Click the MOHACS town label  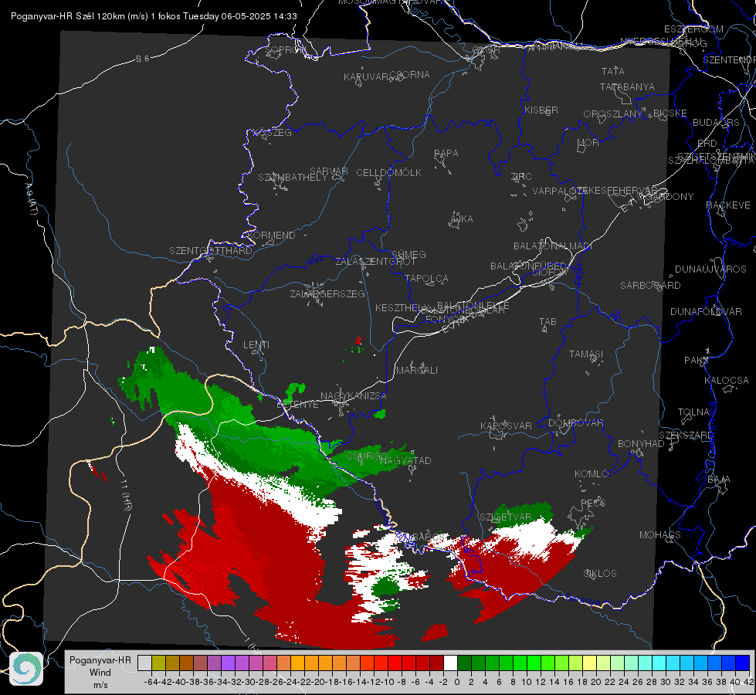point(660,535)
